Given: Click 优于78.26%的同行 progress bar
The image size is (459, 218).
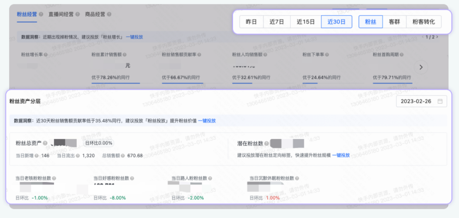Looking at the screenshot, I should tap(122, 83).
